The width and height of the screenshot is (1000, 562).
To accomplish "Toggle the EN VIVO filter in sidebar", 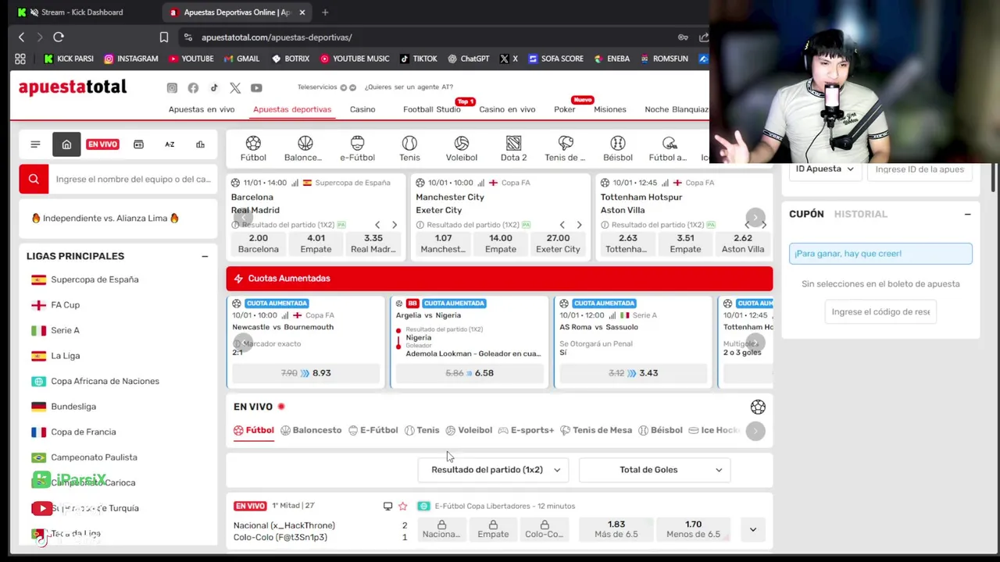I will click(x=102, y=144).
